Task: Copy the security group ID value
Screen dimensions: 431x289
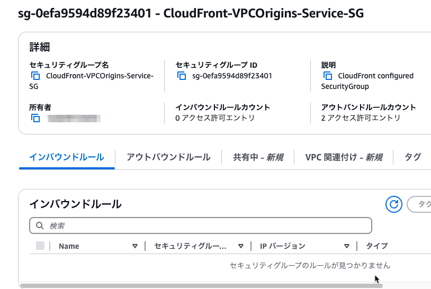Action: [182, 76]
